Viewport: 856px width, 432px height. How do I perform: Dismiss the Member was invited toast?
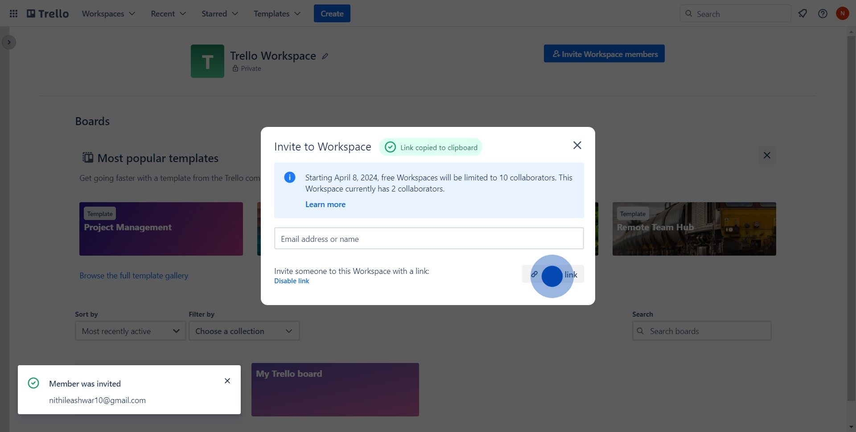tap(227, 381)
